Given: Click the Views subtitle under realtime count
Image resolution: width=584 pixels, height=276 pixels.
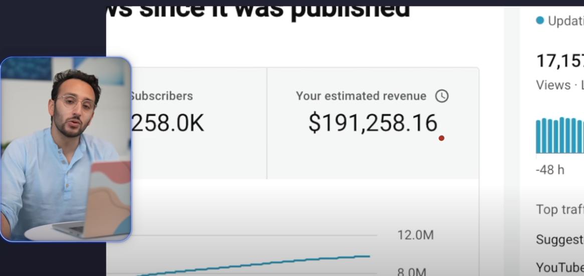Looking at the screenshot, I should click(553, 85).
